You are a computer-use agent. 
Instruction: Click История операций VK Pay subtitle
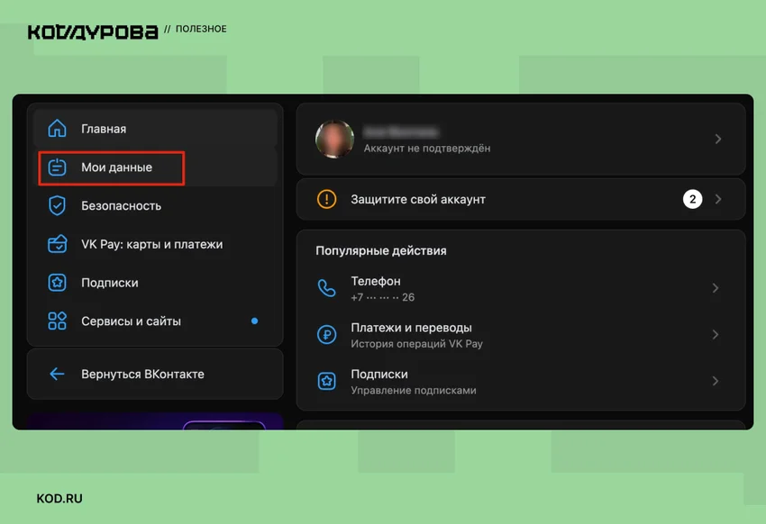coord(416,343)
